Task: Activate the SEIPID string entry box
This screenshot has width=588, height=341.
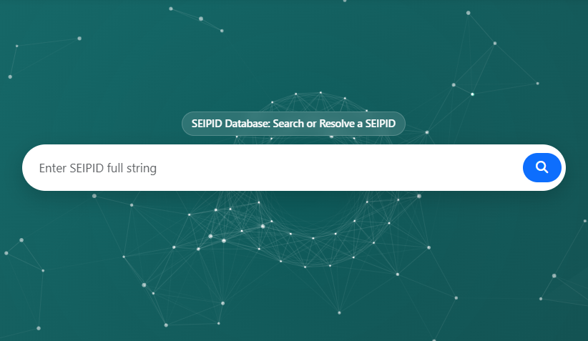Action: coord(272,168)
